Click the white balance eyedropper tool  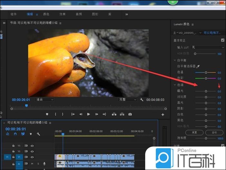click(198, 66)
